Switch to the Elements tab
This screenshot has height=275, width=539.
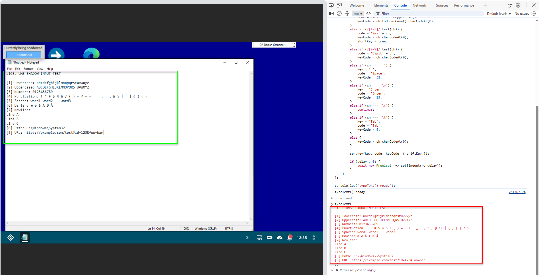381,5
